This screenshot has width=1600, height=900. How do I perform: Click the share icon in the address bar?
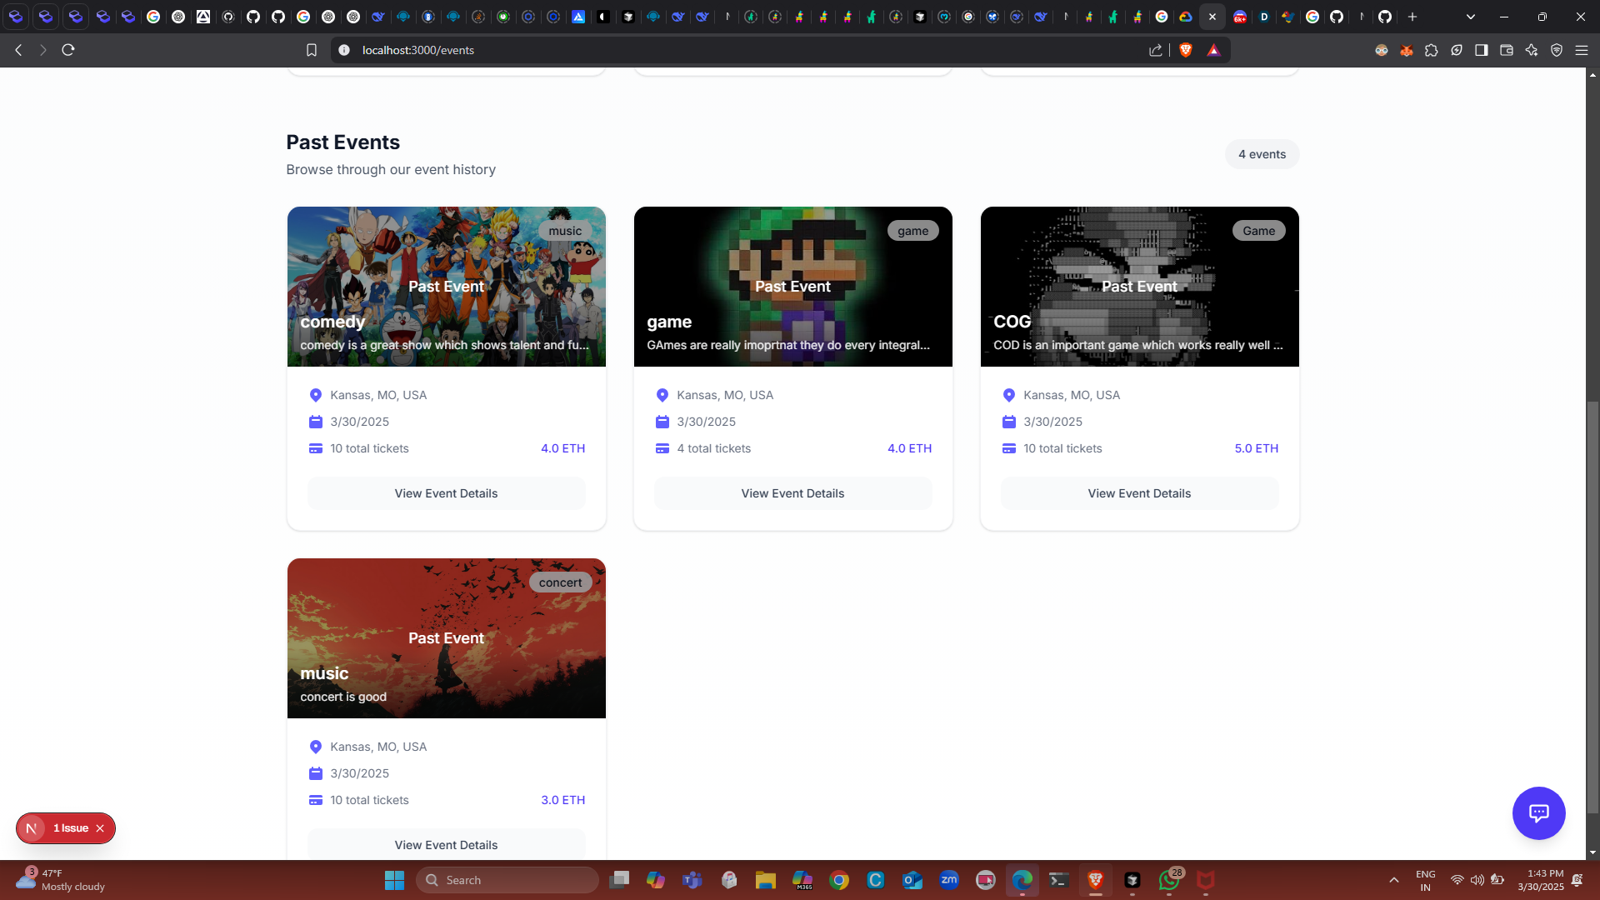1156,50
